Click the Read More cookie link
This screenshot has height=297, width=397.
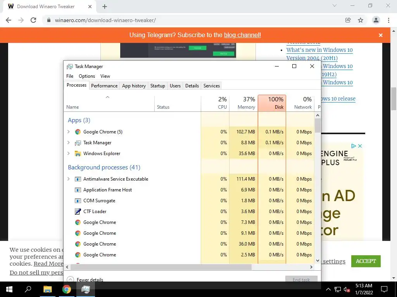(x=48, y=264)
